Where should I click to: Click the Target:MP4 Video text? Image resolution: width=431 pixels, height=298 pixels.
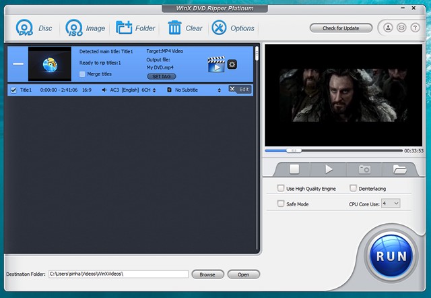[x=164, y=51]
